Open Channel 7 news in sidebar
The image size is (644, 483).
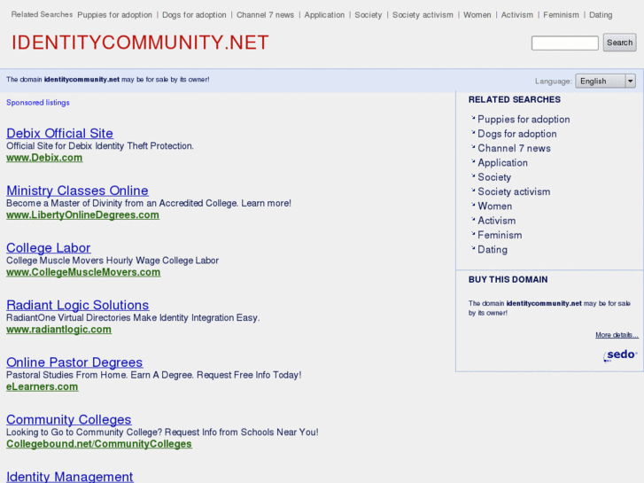coord(514,148)
